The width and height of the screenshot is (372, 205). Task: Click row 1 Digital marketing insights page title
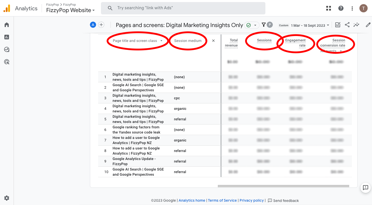(x=138, y=77)
